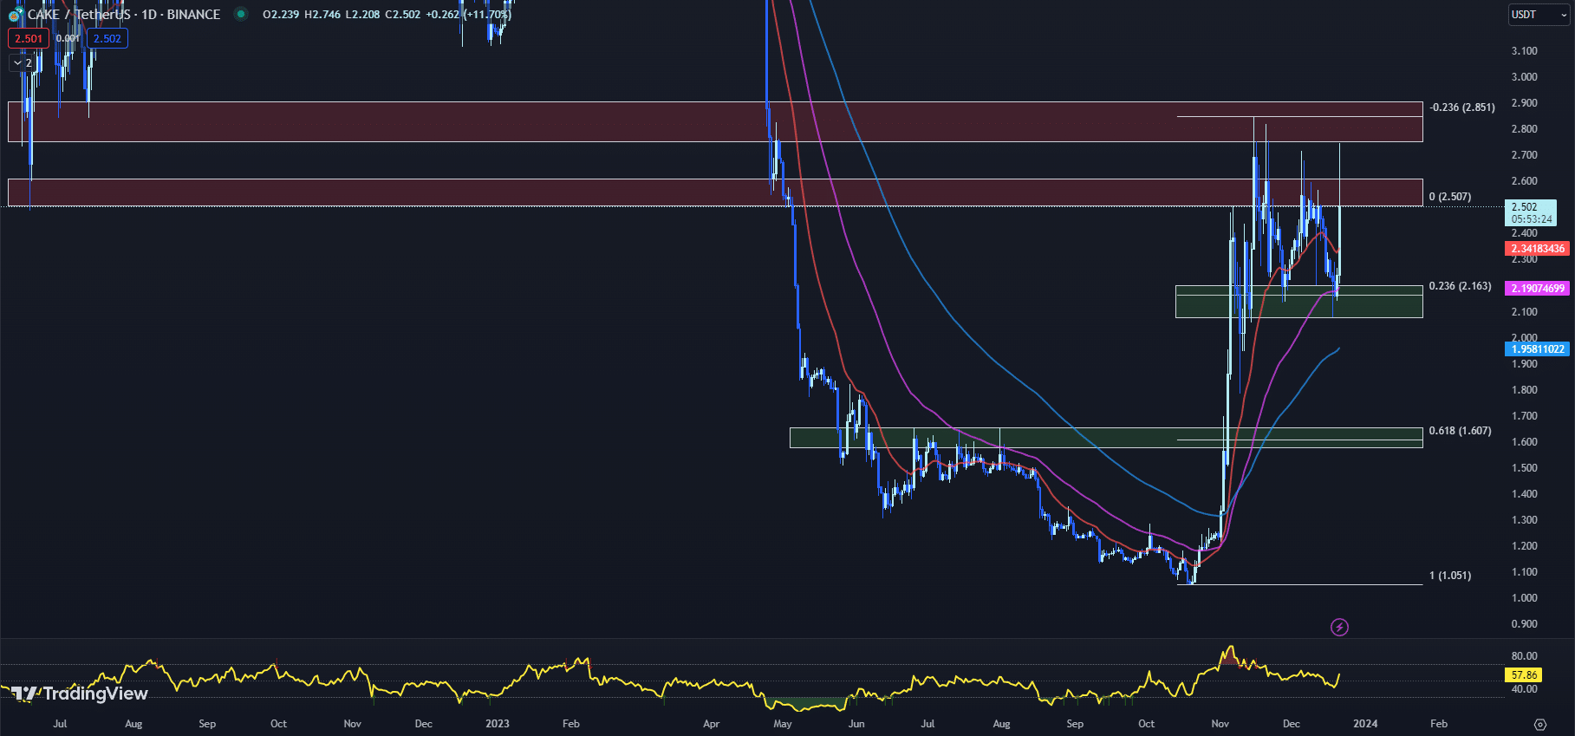The image size is (1575, 736).
Task: Click the +0.262 (+11.70%) change value
Action: 468,15
